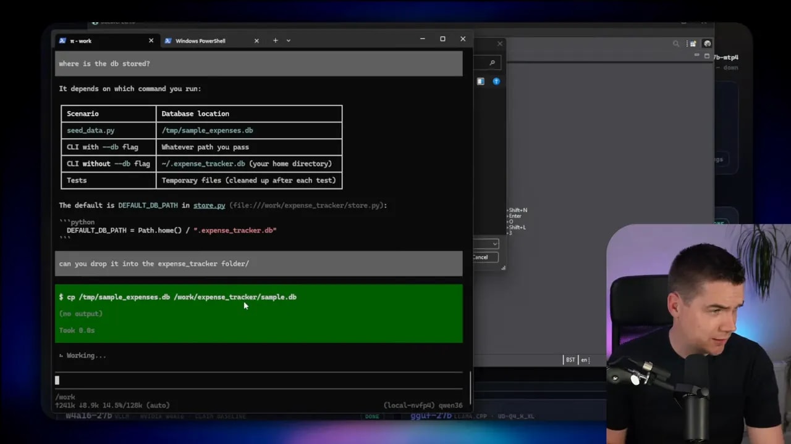Close the terminal window
Screen dimensions: 791x444
tap(463, 39)
